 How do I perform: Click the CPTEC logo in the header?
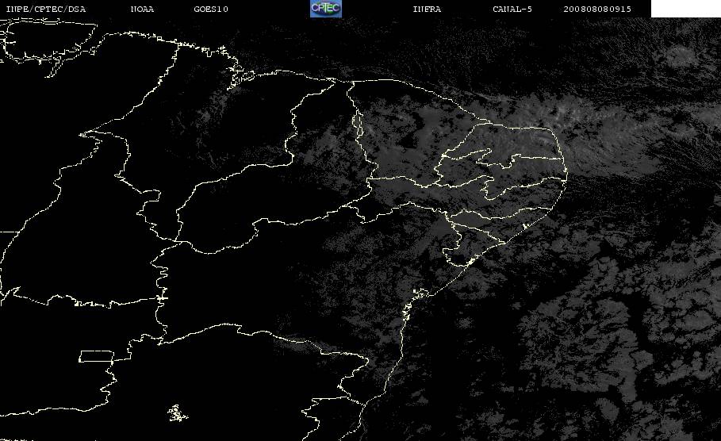(326, 9)
